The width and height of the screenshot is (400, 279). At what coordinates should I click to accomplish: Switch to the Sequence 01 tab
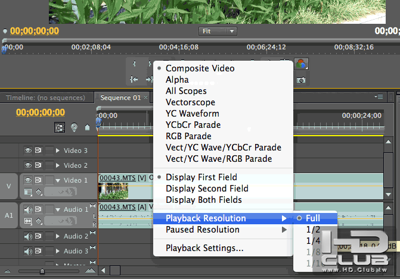pos(120,98)
